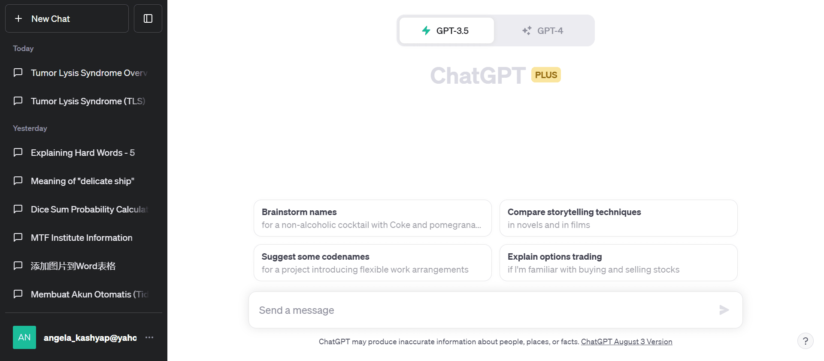Click the New Chat plus icon
The width and height of the screenshot is (824, 361).
point(18,18)
